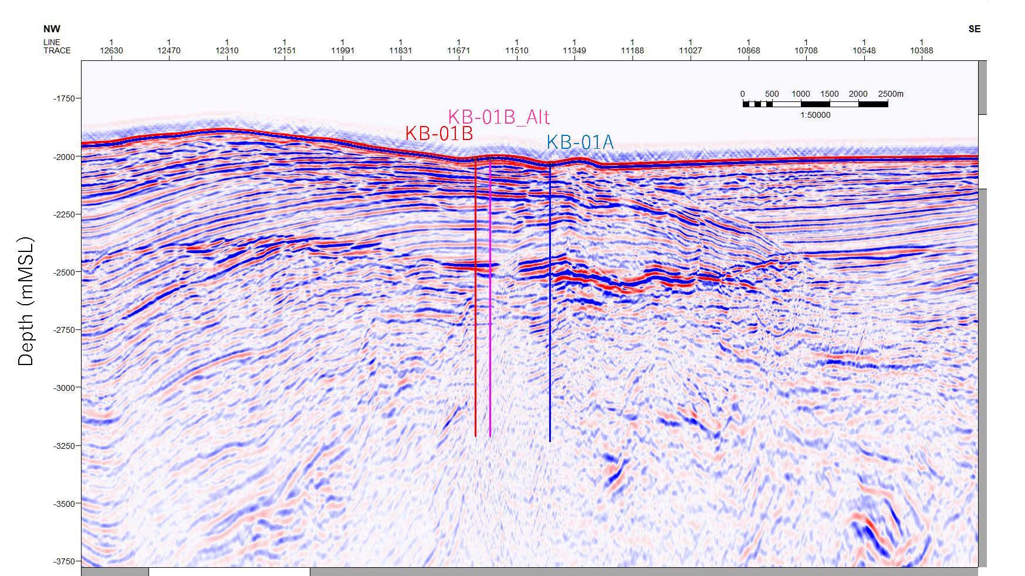Click trace number 12470
This screenshot has width=1025, height=576.
(169, 50)
